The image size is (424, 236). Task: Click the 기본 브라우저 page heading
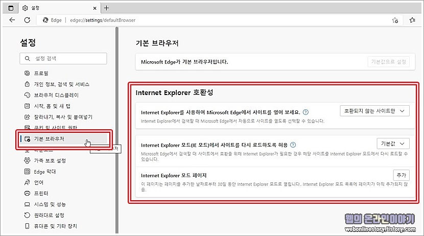point(157,43)
